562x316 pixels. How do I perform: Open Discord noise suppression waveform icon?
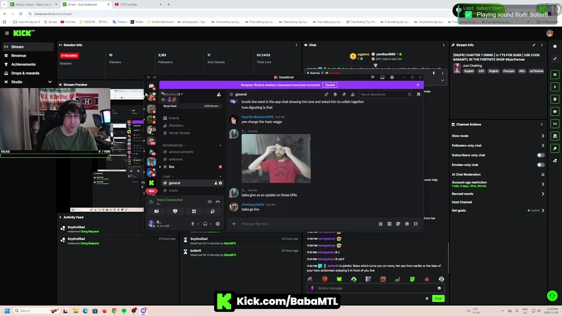point(210,201)
